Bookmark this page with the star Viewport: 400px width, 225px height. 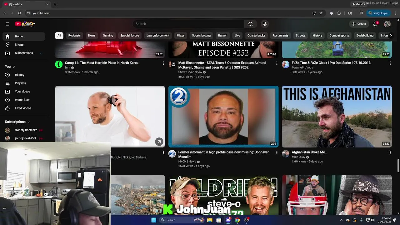coord(321,13)
